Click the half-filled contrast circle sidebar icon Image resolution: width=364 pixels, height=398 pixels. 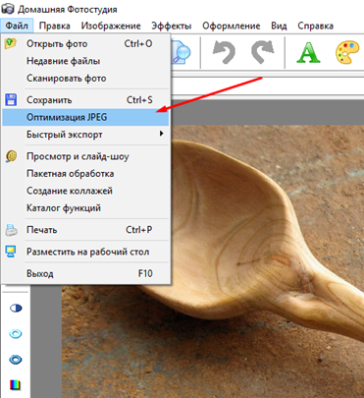[16, 308]
